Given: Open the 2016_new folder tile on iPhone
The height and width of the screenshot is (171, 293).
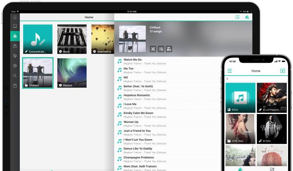Looking at the screenshot, I should pyautogui.click(x=241, y=129).
